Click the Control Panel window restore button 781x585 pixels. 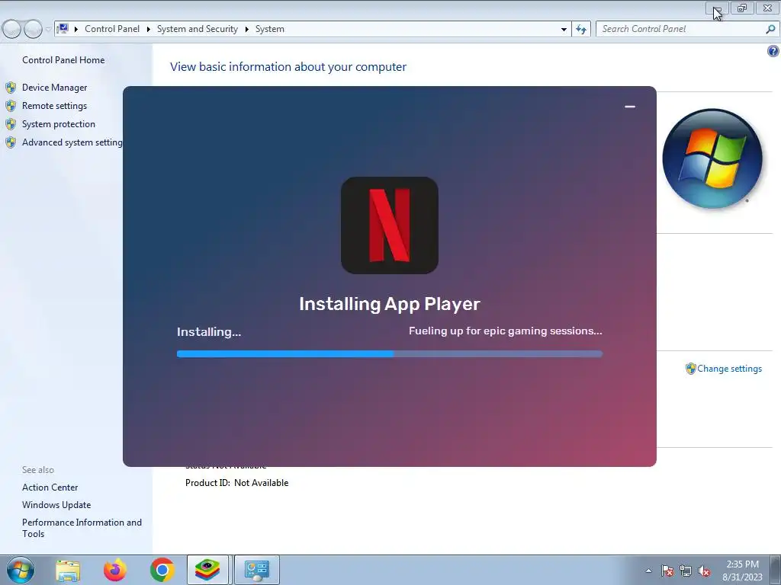pos(742,8)
